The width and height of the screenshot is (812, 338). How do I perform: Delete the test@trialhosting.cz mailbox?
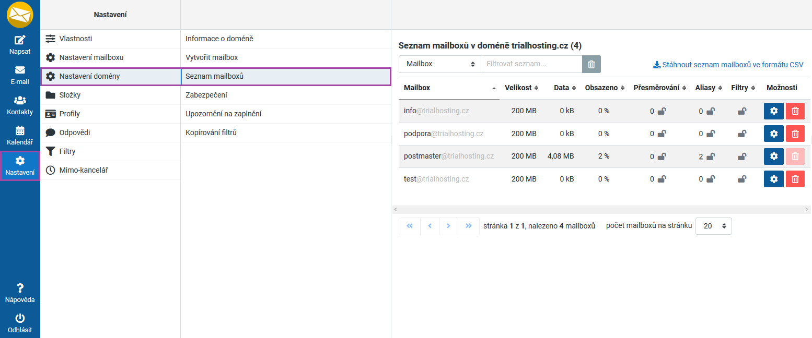coord(795,179)
